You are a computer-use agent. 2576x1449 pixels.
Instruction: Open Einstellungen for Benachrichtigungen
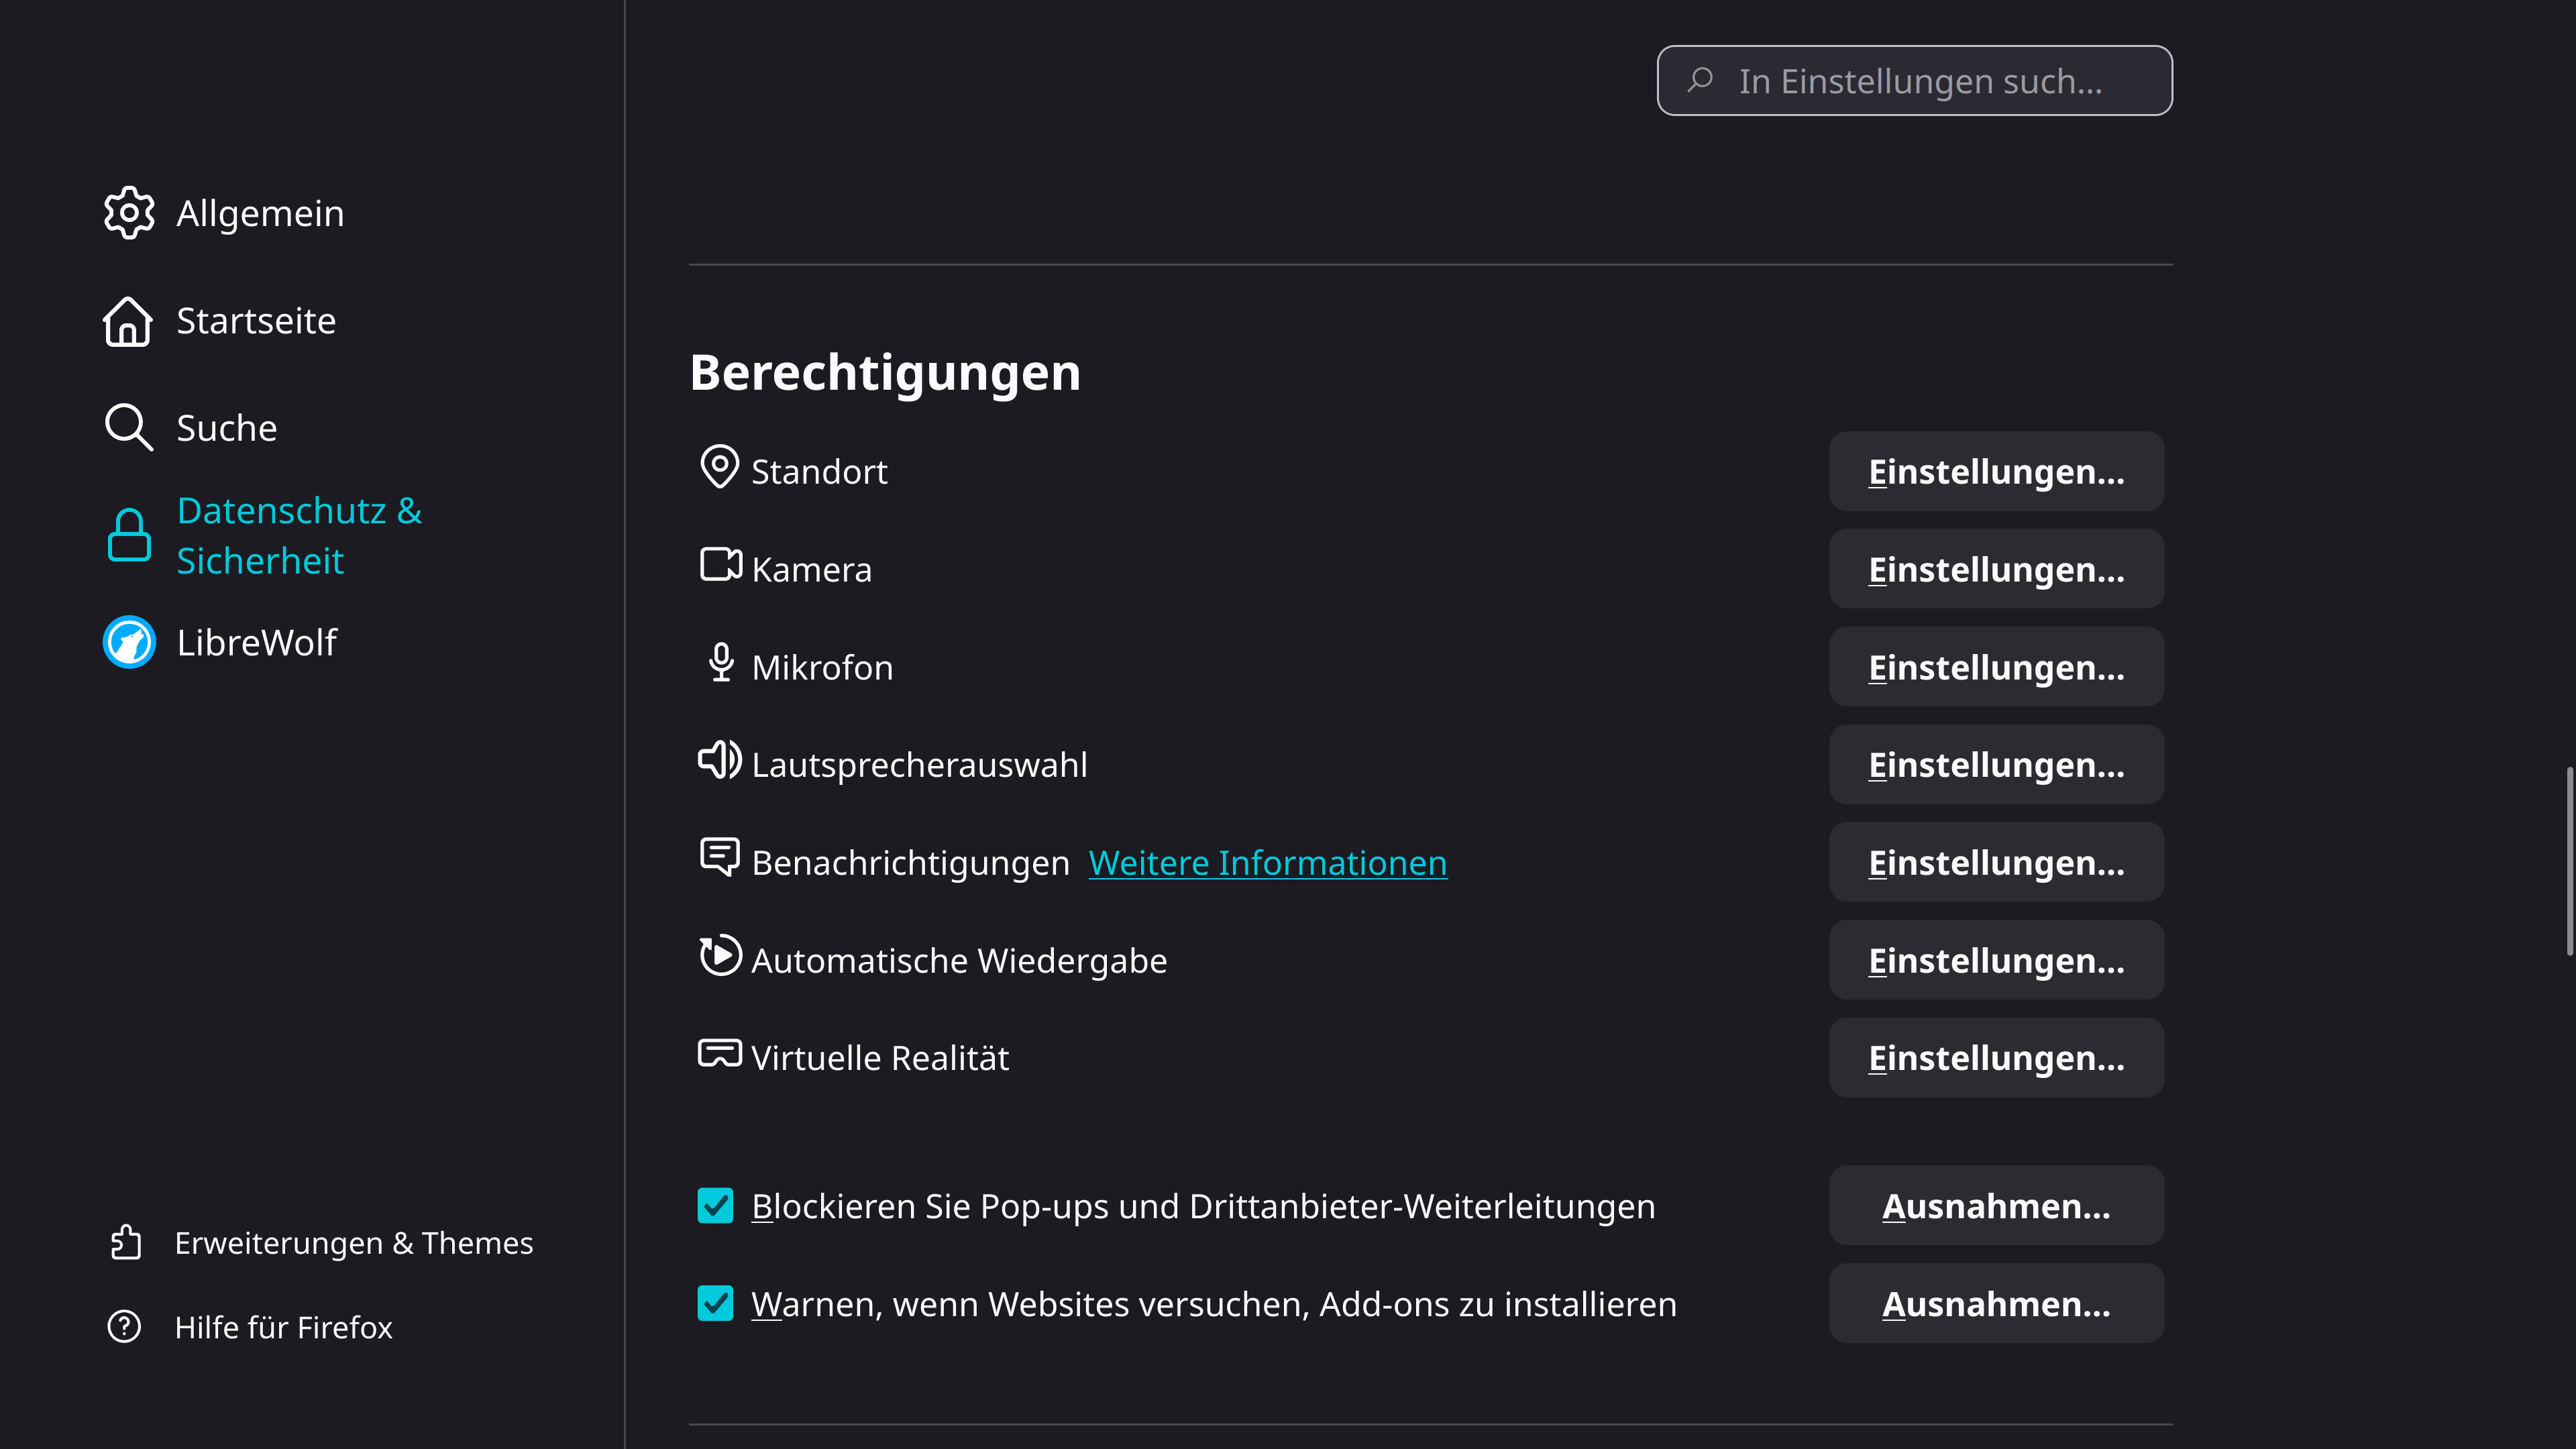click(x=1995, y=861)
